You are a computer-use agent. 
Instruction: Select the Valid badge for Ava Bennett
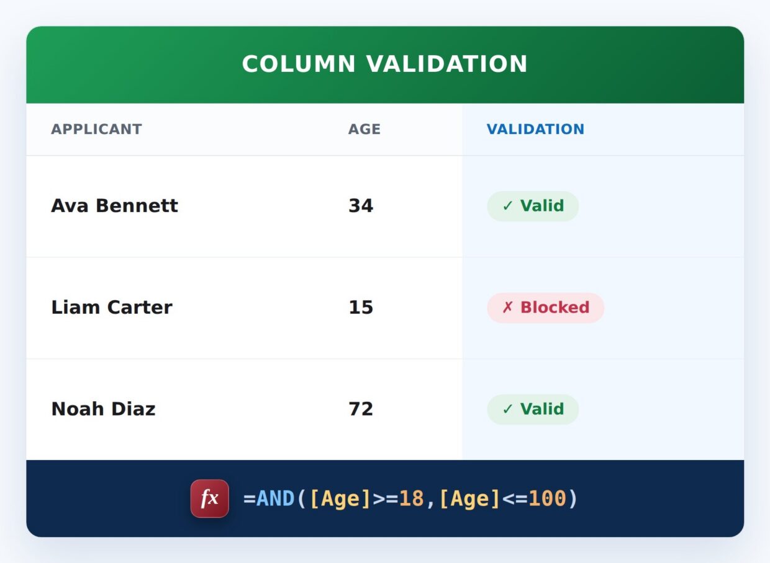coord(533,206)
